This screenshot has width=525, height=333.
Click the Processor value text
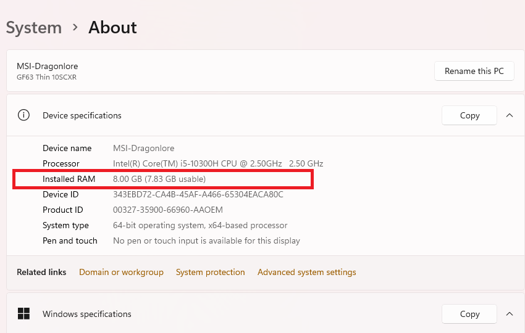217,163
